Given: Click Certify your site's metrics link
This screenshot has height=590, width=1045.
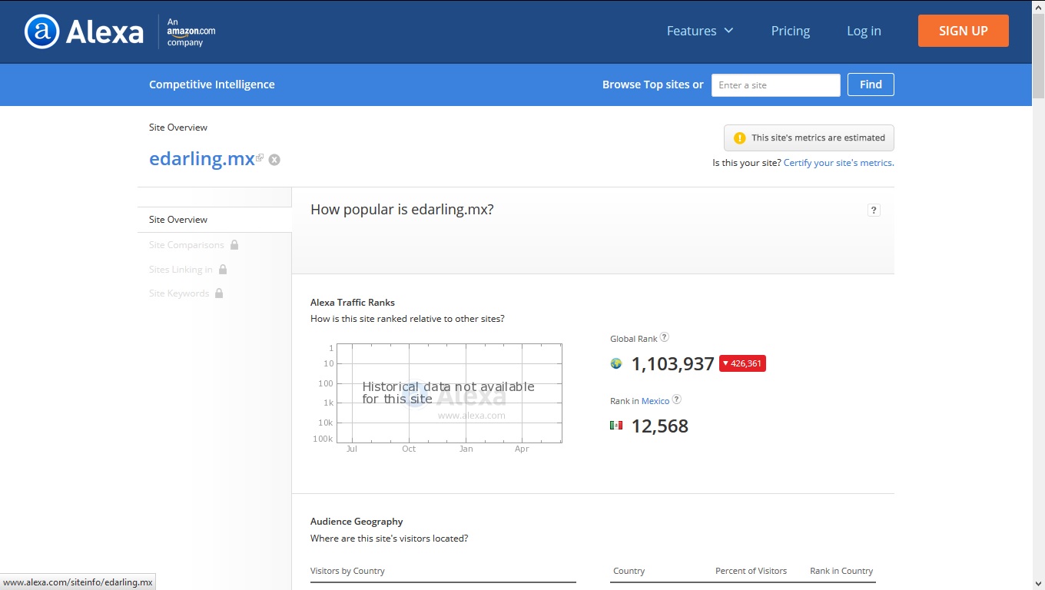Looking at the screenshot, I should (x=838, y=163).
